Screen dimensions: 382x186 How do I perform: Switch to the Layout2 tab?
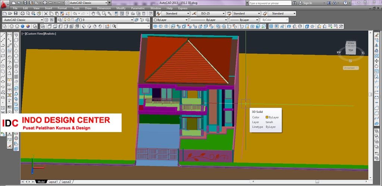(x=66, y=182)
